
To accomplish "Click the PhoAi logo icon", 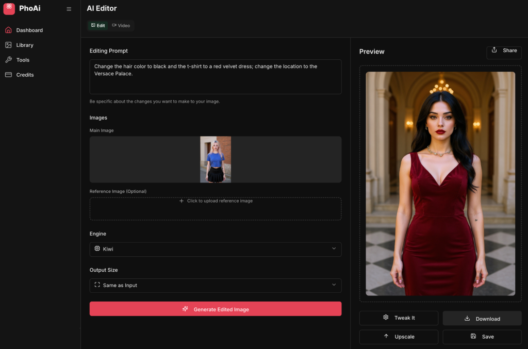I will 9,8.
